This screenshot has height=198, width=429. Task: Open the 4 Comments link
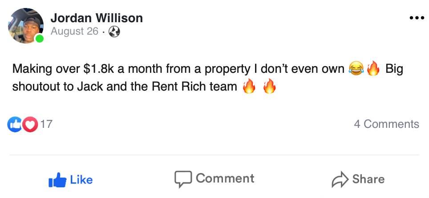pos(386,124)
